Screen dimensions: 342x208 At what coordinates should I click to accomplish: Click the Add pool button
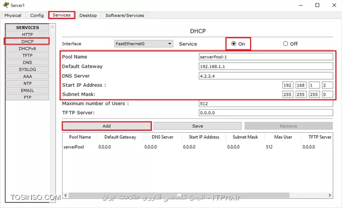[106, 126]
